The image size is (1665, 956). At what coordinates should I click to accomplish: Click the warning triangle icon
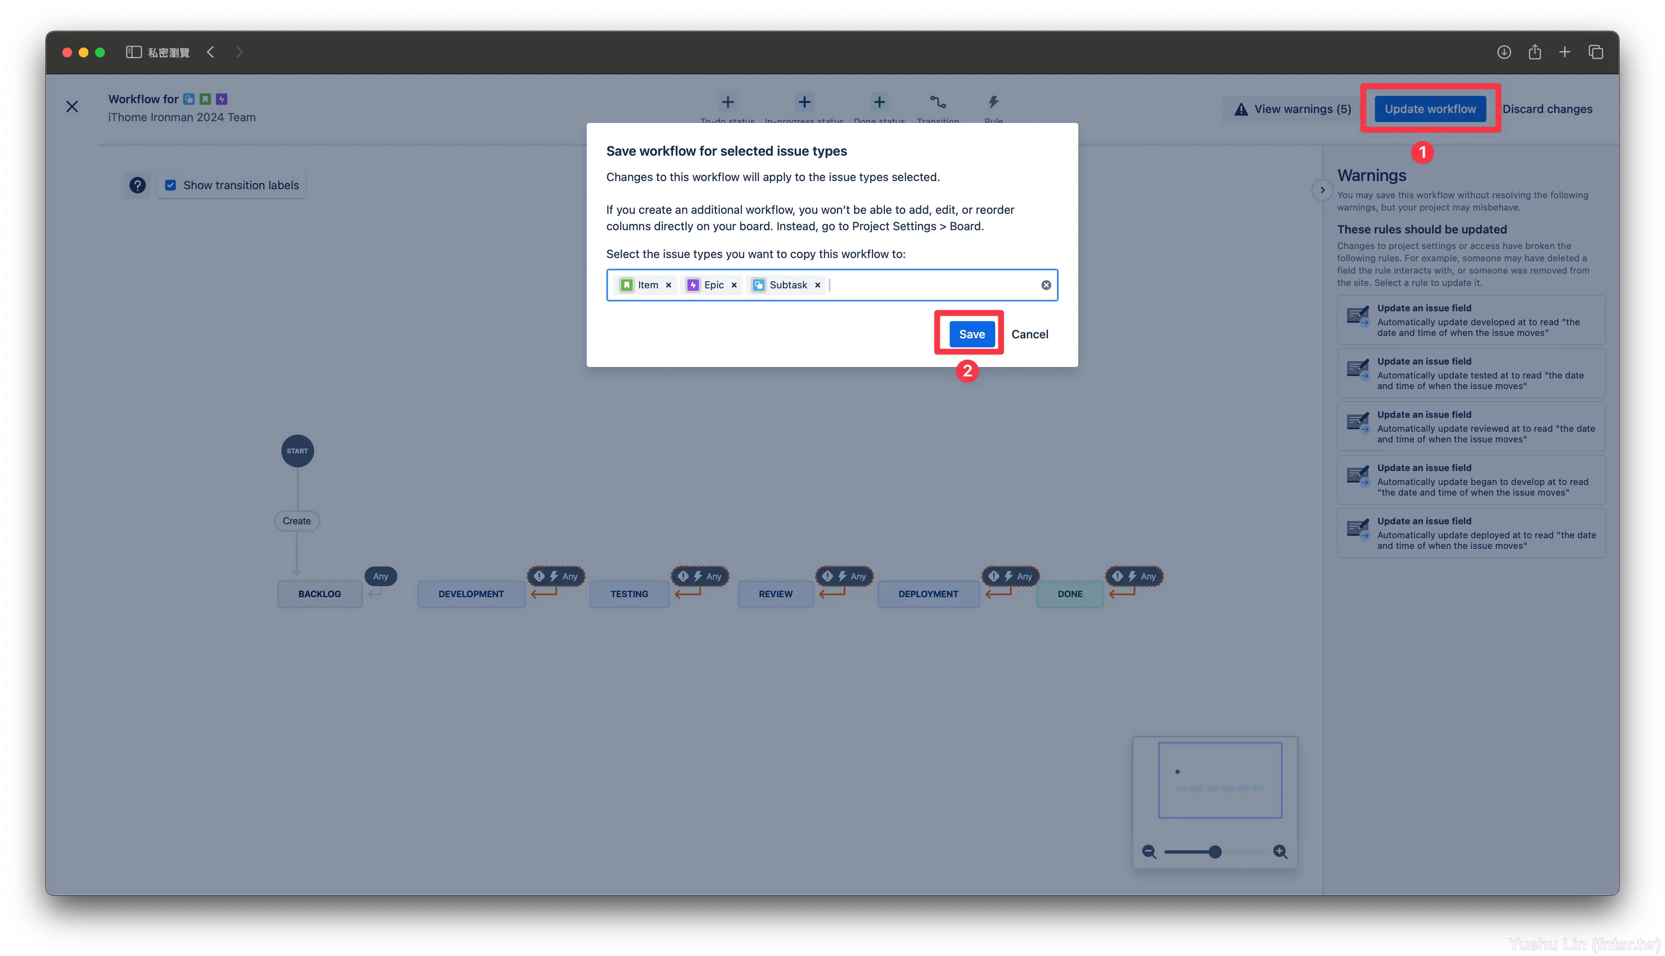pyautogui.click(x=1240, y=107)
